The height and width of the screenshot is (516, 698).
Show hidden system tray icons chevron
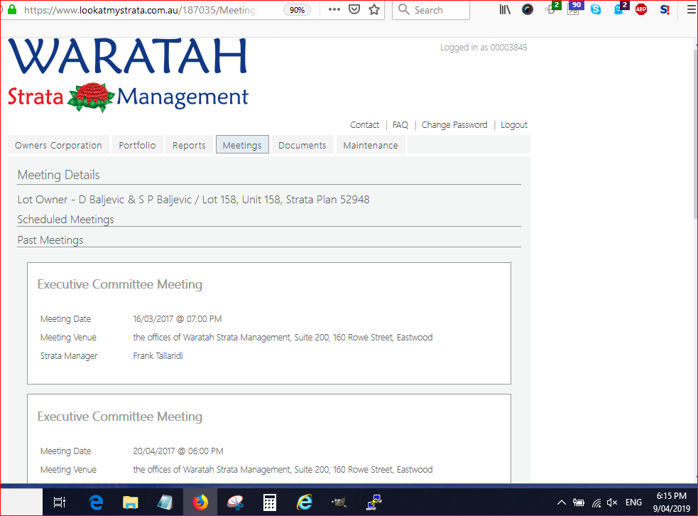pos(562,502)
